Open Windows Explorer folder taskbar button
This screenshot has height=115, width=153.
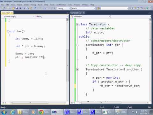tap(23, 112)
